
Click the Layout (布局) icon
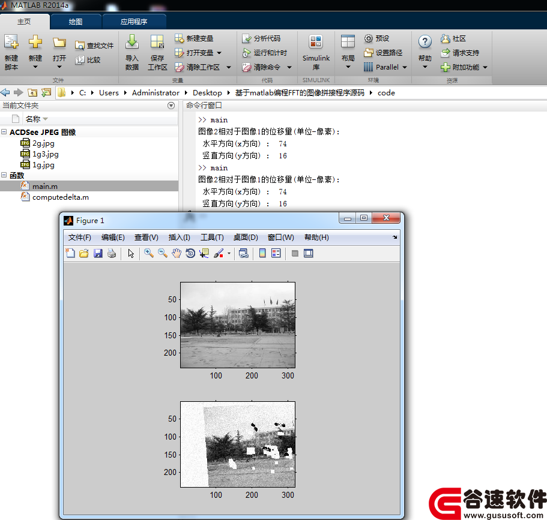point(348,42)
